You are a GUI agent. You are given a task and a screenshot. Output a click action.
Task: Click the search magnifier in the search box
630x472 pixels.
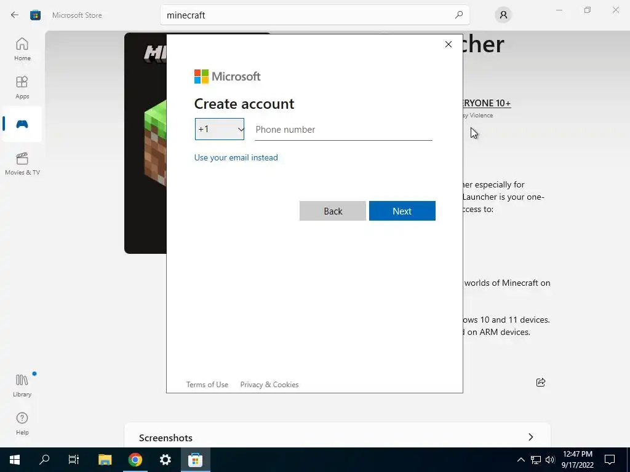[459, 15]
